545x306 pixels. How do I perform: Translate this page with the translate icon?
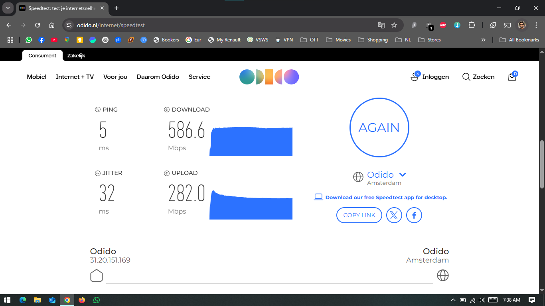point(381,25)
